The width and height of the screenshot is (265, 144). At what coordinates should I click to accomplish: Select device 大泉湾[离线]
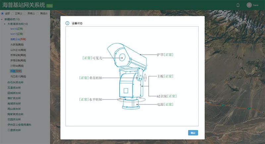pos(17,45)
